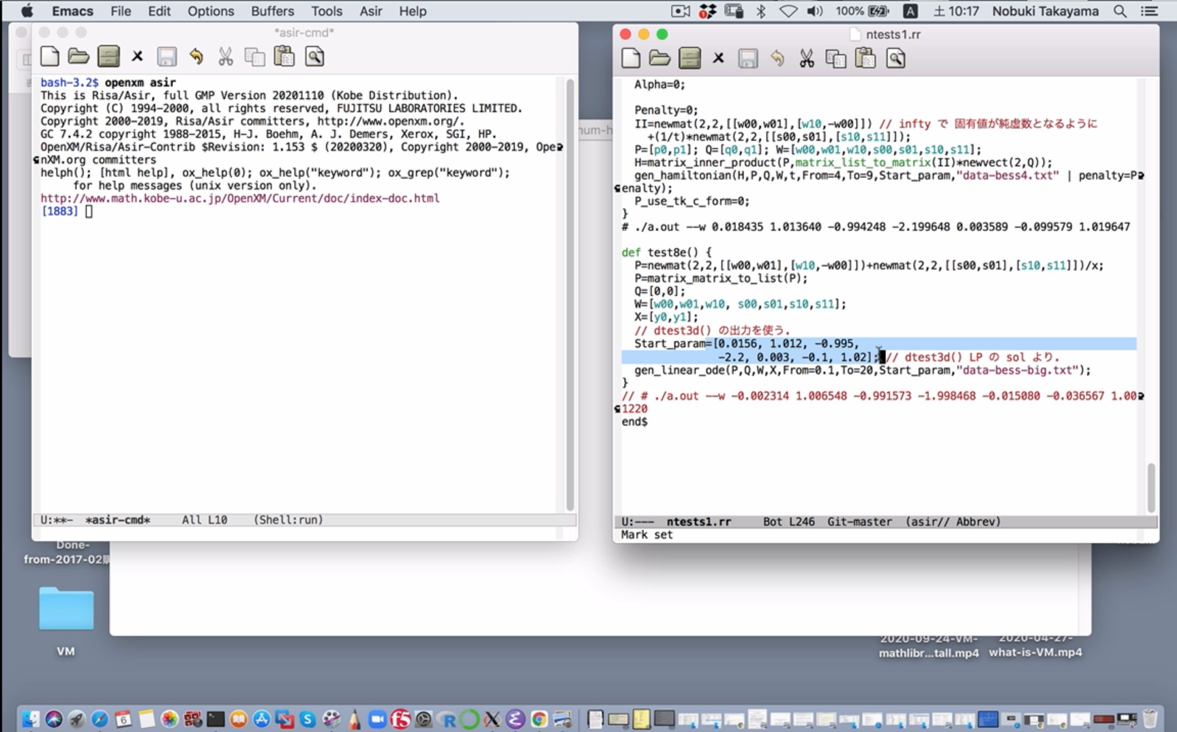Click ntests1.rr window vertical scrollbar thumb
This screenshot has width=1177, height=732.
pos(1151,487)
